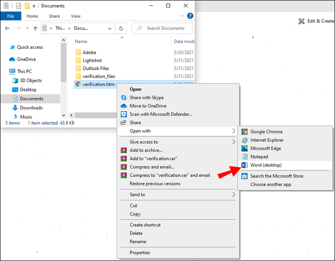
Task: Open address bar history dropdown
Action: 110,28
